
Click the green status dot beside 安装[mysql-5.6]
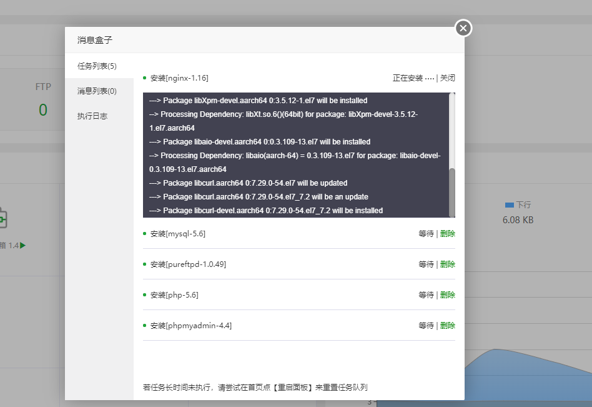144,233
